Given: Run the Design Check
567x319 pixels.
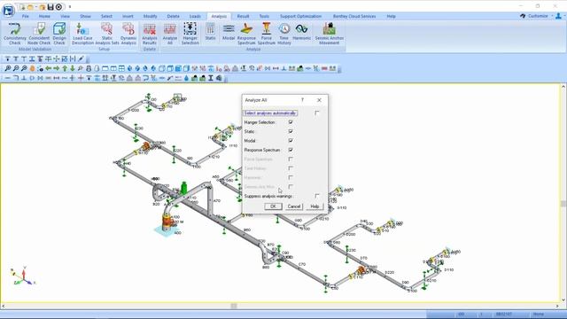Looking at the screenshot, I should 59,34.
